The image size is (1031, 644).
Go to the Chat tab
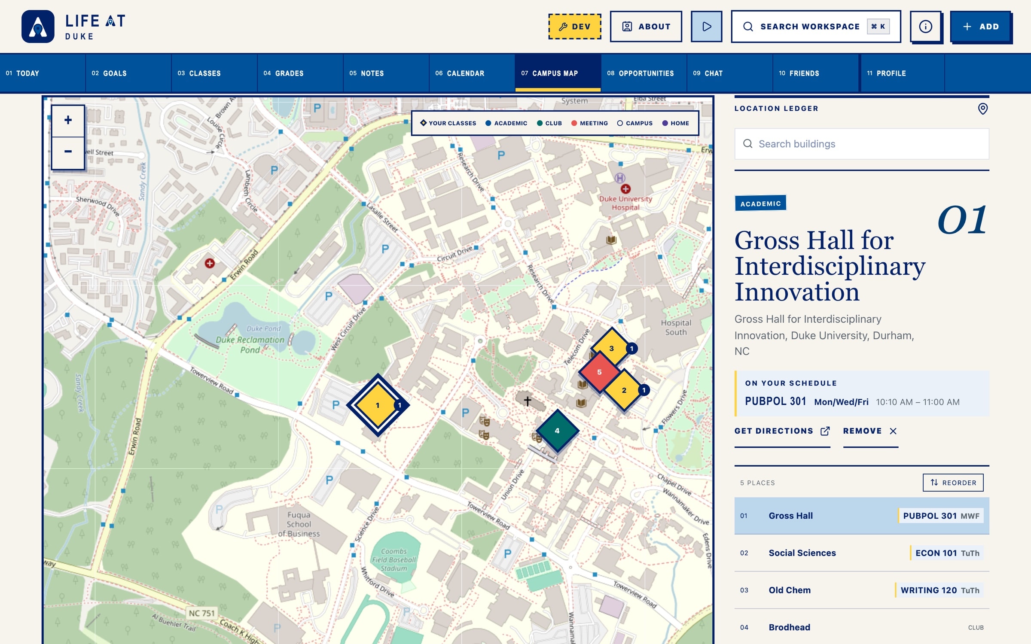point(730,73)
